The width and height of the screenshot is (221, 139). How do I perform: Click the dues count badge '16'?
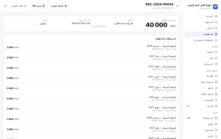pos(189,118)
